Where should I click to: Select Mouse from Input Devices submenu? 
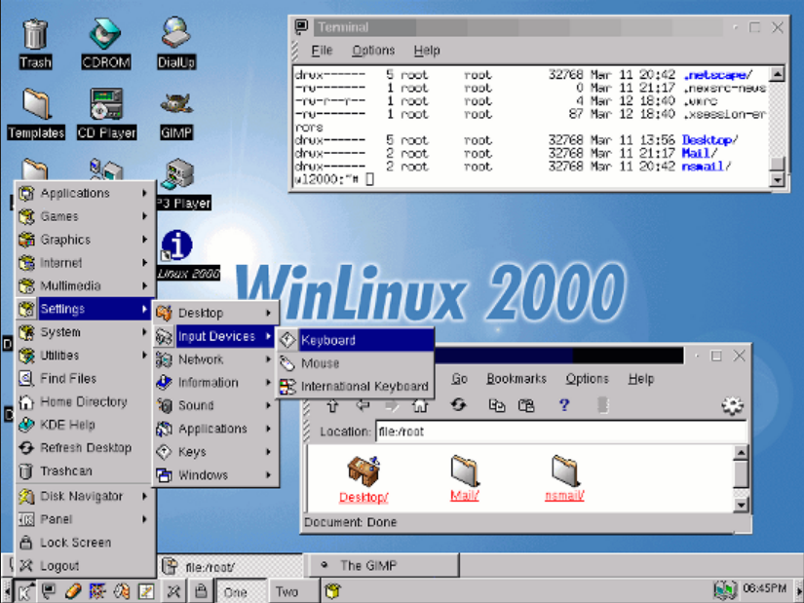pyautogui.click(x=320, y=363)
